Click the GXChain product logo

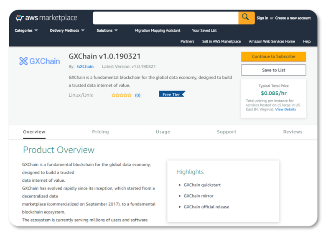(40, 61)
